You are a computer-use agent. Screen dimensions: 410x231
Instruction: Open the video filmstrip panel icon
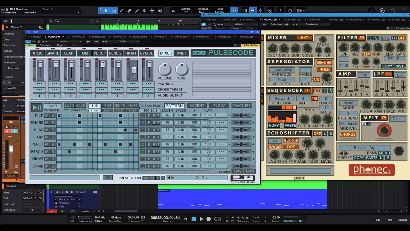[x=290, y=11]
